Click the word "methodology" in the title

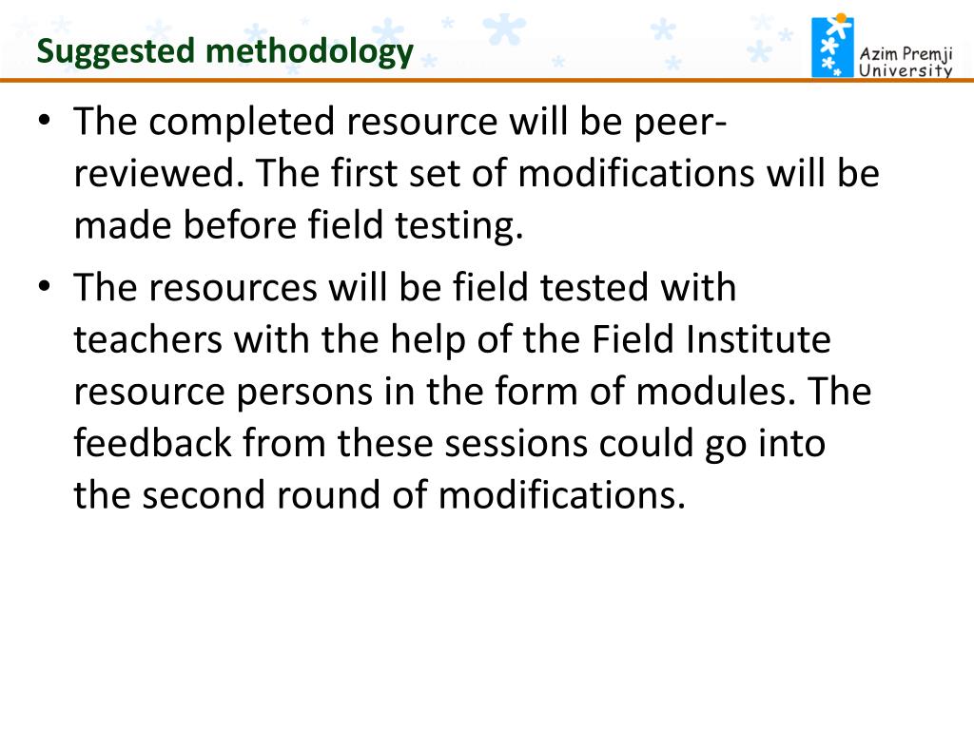click(x=309, y=52)
